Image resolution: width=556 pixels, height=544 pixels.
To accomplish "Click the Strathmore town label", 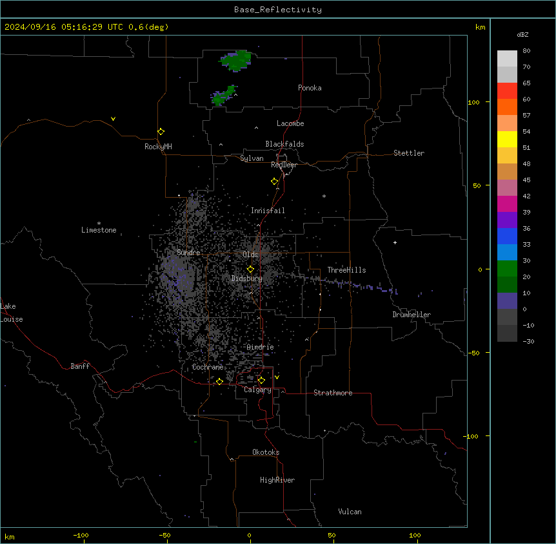I will coord(333,393).
